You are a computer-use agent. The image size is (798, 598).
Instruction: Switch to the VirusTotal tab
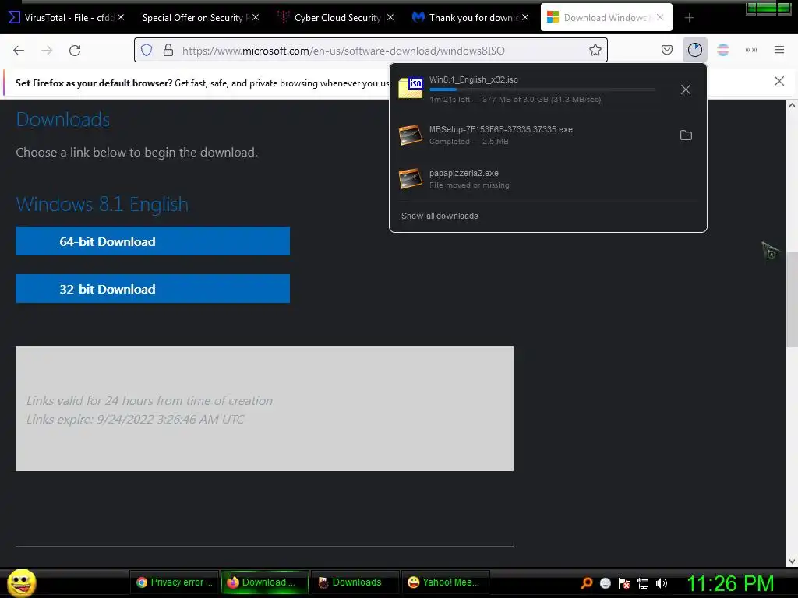coord(67,18)
